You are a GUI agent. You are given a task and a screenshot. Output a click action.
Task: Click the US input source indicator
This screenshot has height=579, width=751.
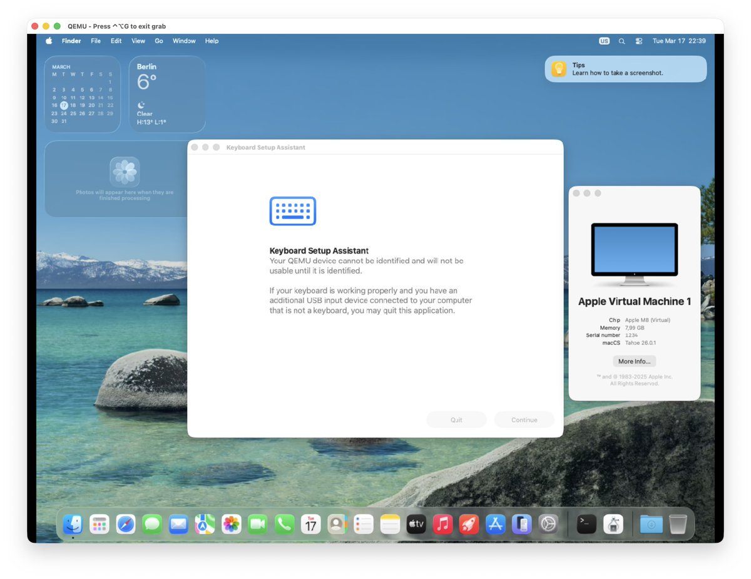(604, 41)
